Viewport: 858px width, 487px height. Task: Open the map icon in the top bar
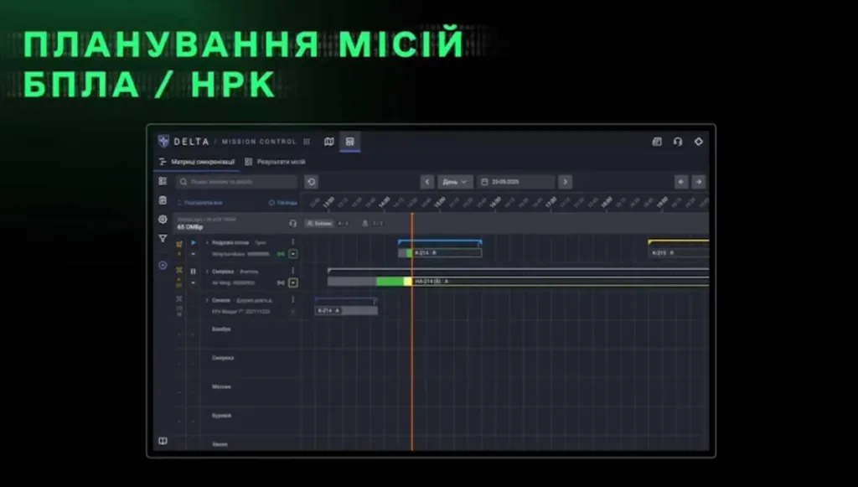pos(329,142)
